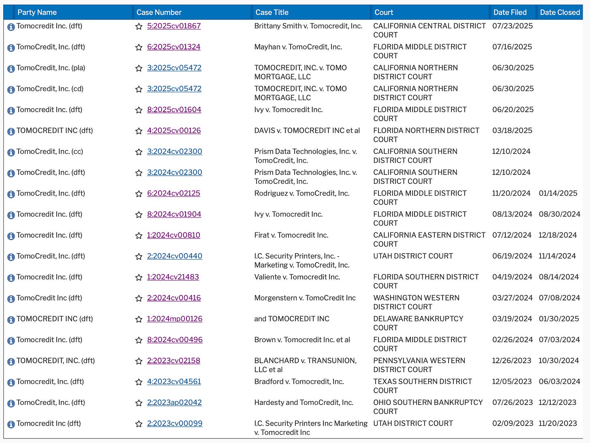
Task: Open info icon for Mayhan v. TomoCredit row
Action: (11, 48)
